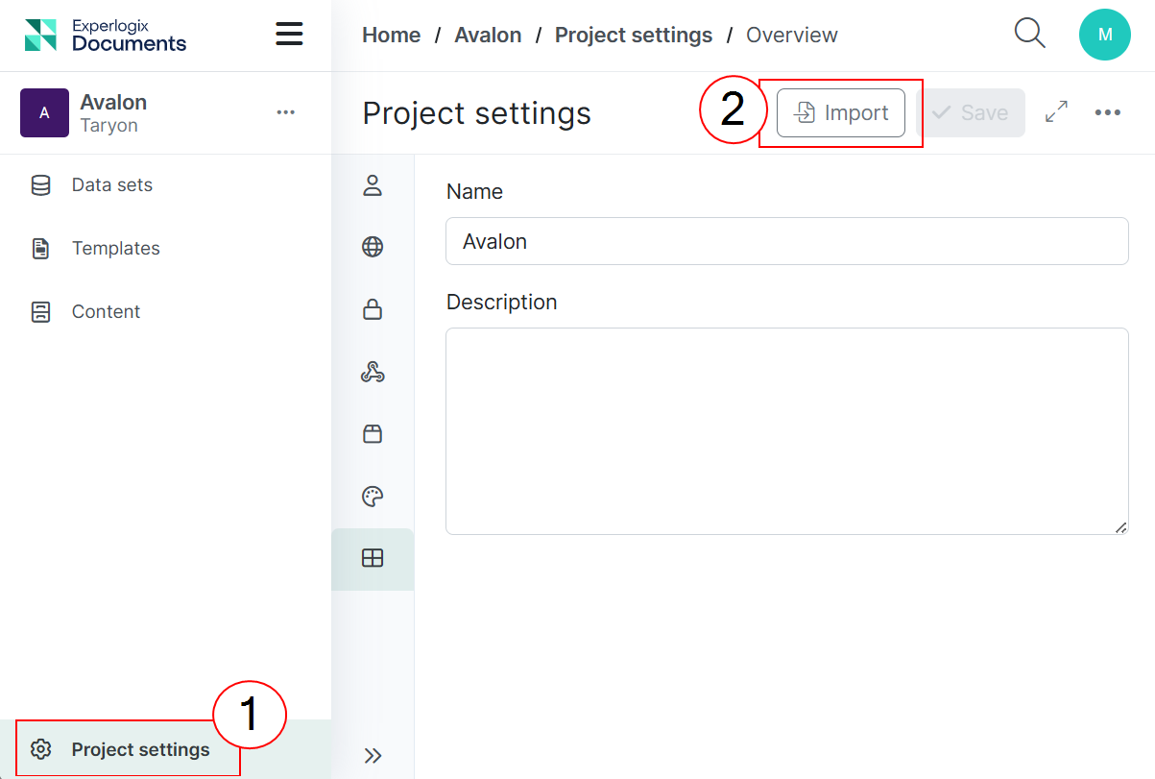The height and width of the screenshot is (779, 1155).
Task: Select the grid overview icon tab
Action: [373, 558]
